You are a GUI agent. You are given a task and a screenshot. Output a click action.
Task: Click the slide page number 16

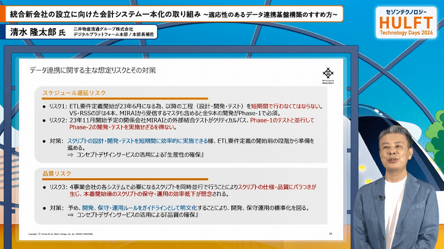coord(330,233)
